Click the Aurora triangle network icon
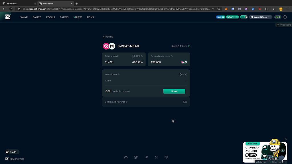The image size is (292, 164). [x=277, y=17]
